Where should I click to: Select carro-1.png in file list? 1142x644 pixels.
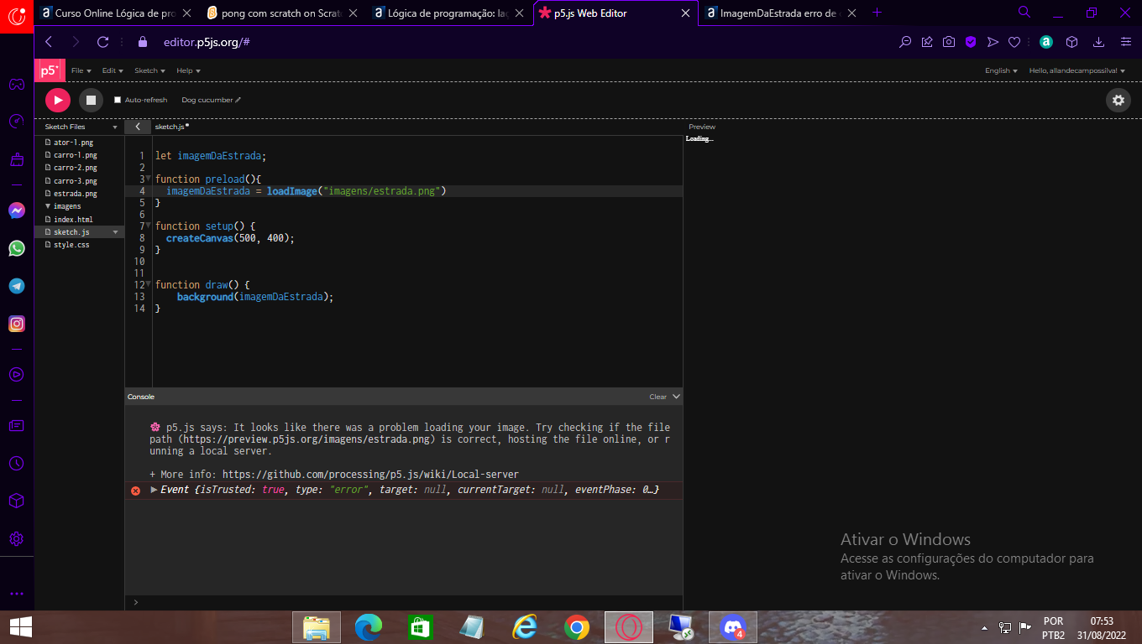tap(75, 155)
